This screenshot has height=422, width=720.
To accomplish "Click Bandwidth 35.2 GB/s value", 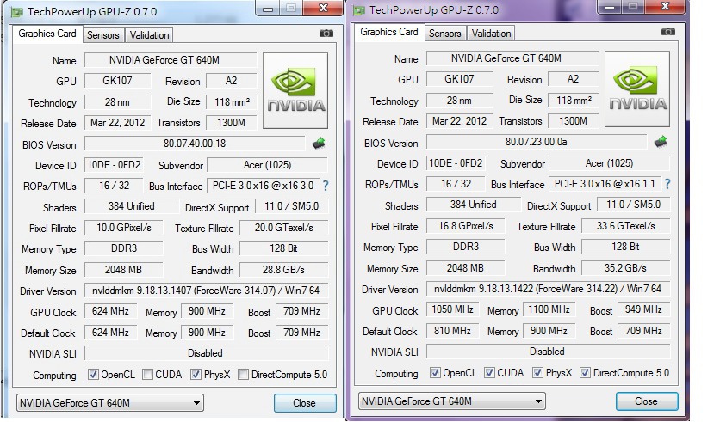I will tap(625, 267).
